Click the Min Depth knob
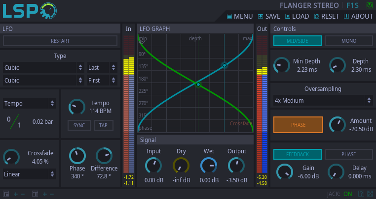The height and width of the screenshot is (199, 376). click(x=282, y=65)
